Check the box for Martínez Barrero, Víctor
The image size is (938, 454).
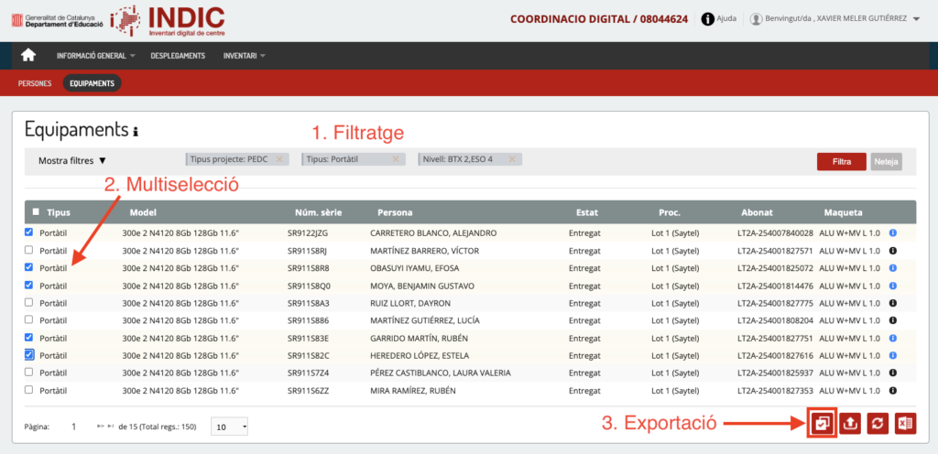[x=29, y=250]
